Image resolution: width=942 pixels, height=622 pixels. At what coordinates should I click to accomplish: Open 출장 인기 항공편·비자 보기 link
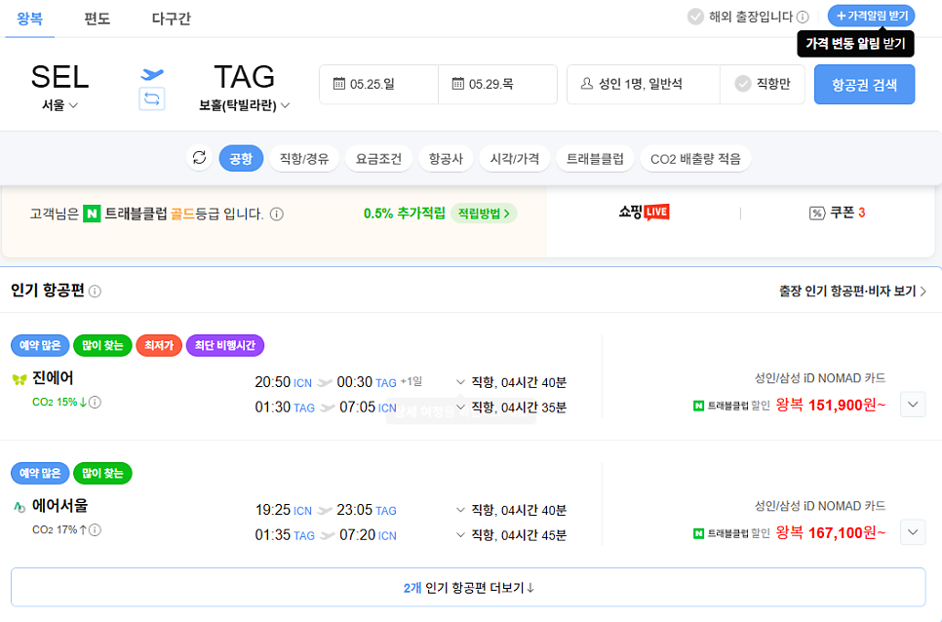tap(852, 292)
